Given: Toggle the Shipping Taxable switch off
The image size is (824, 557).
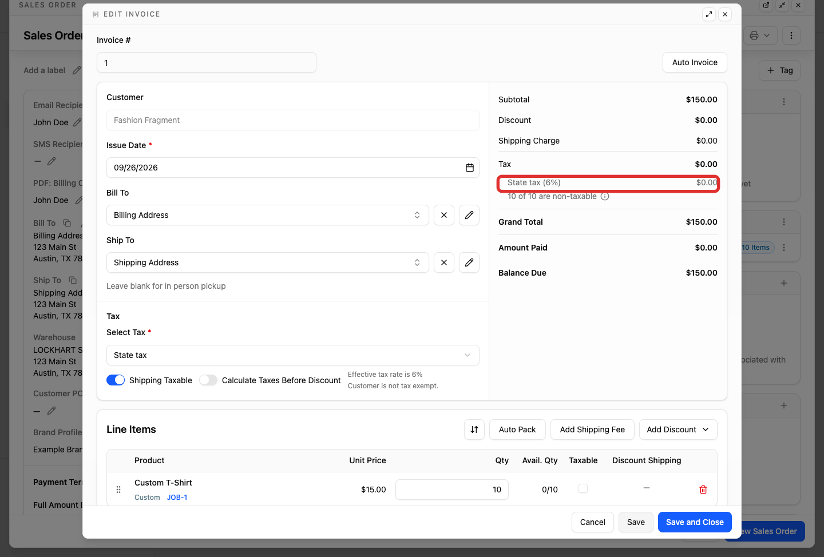Looking at the screenshot, I should 116,380.
